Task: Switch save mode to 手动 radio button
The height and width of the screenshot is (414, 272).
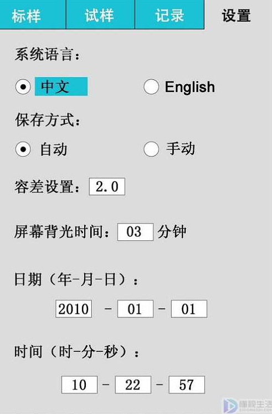Action: pos(151,149)
